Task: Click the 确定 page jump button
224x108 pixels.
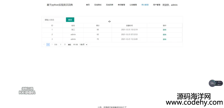Action: (x=69, y=45)
